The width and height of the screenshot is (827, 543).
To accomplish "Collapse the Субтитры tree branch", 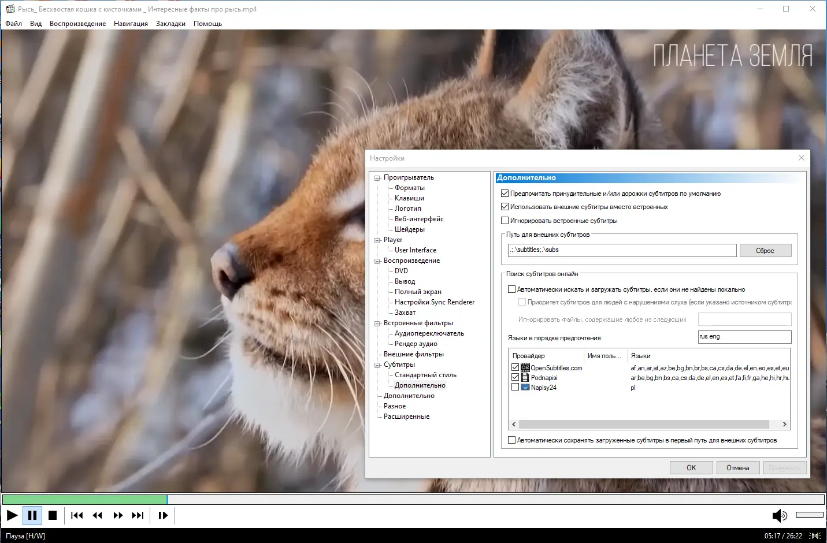I will tap(376, 365).
